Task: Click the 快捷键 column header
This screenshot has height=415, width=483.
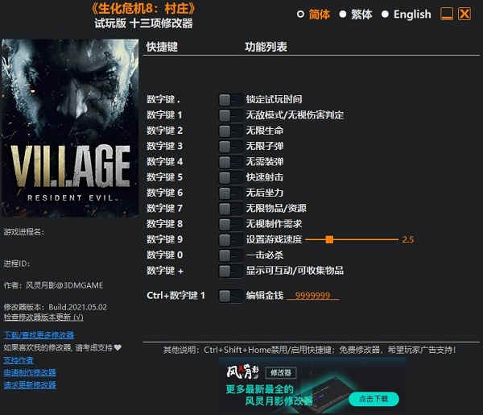Action: click(162, 47)
